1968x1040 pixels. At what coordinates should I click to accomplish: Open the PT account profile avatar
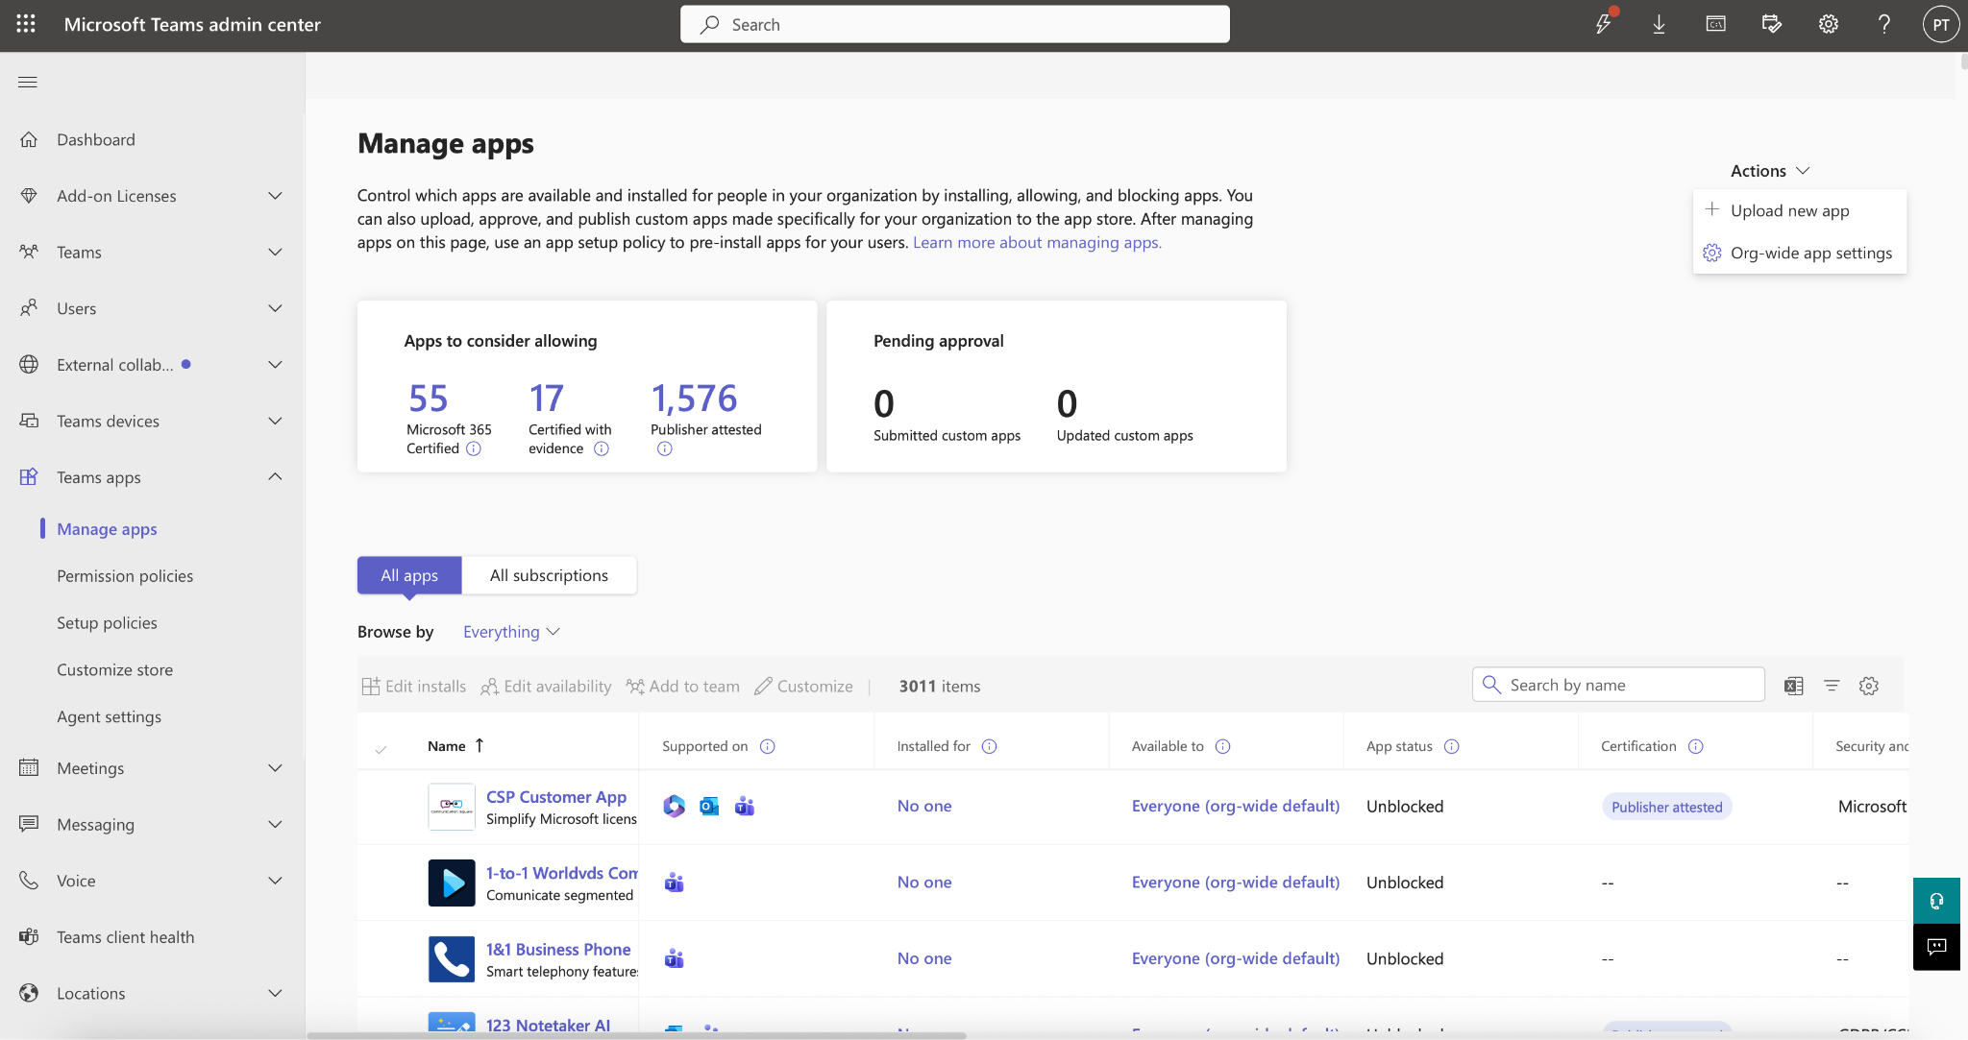[x=1940, y=25]
